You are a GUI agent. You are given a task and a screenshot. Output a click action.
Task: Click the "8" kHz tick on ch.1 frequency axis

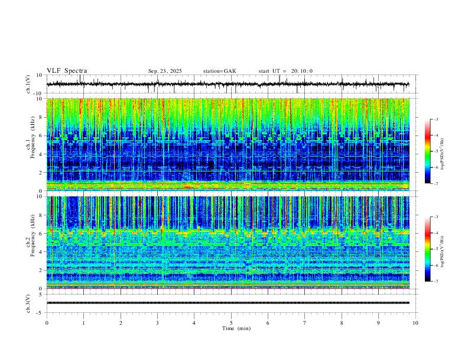41,117
